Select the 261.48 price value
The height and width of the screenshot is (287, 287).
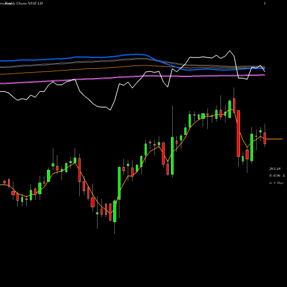(x=275, y=169)
